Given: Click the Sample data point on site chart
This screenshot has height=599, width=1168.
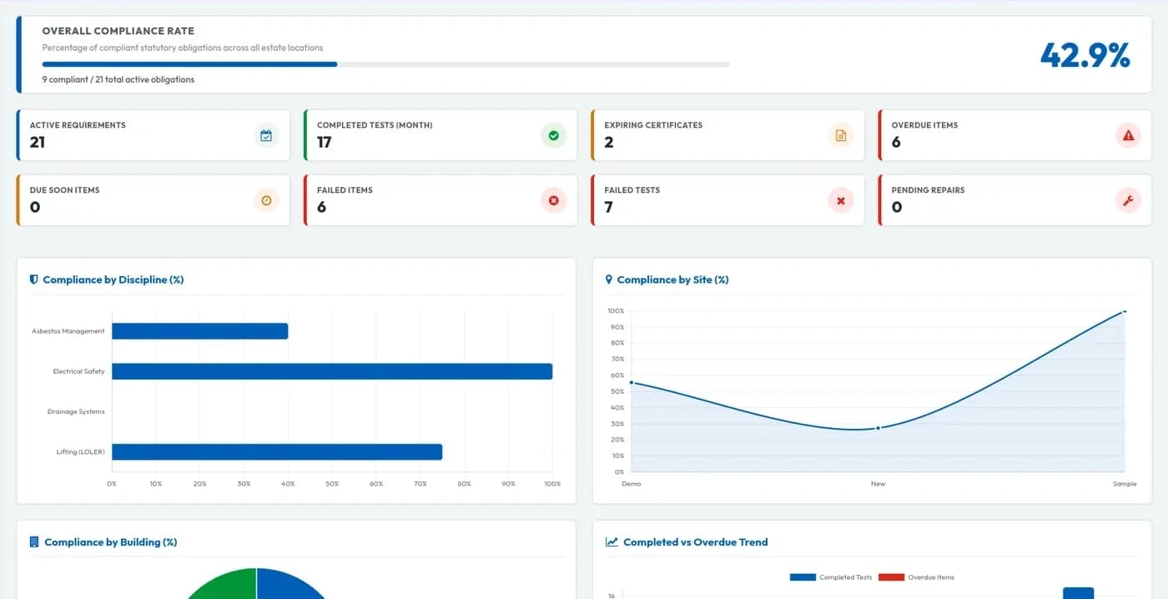Looking at the screenshot, I should [1124, 311].
